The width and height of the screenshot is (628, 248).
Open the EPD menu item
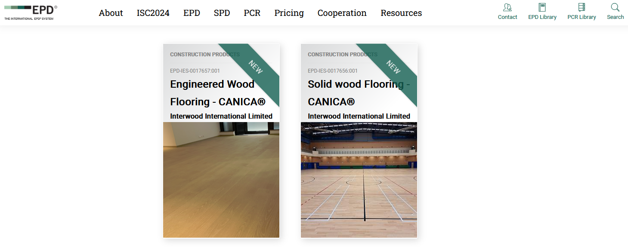point(192,13)
